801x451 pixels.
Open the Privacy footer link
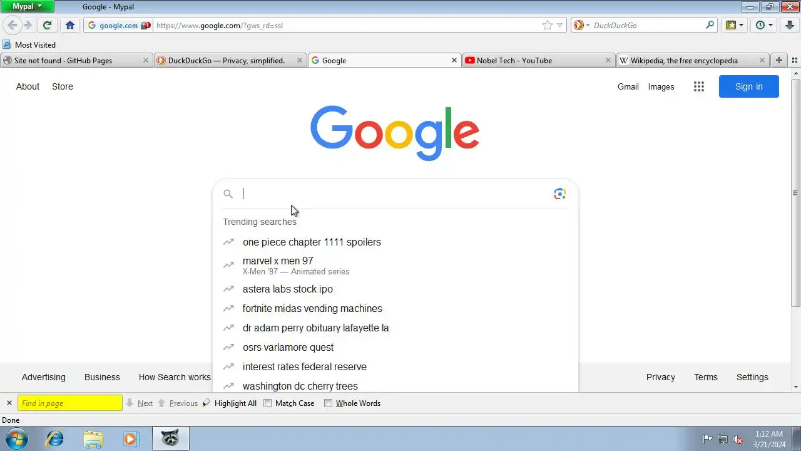661,377
